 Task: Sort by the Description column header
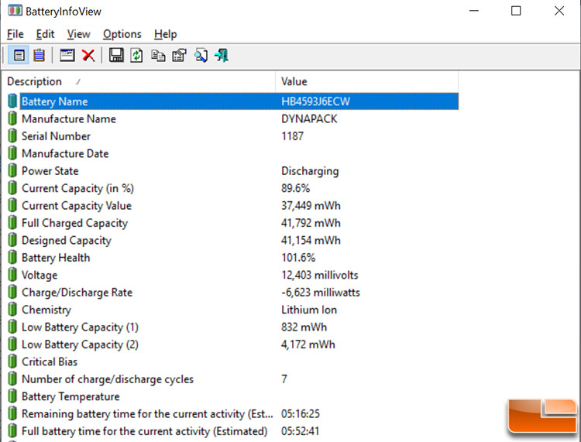[x=139, y=81]
